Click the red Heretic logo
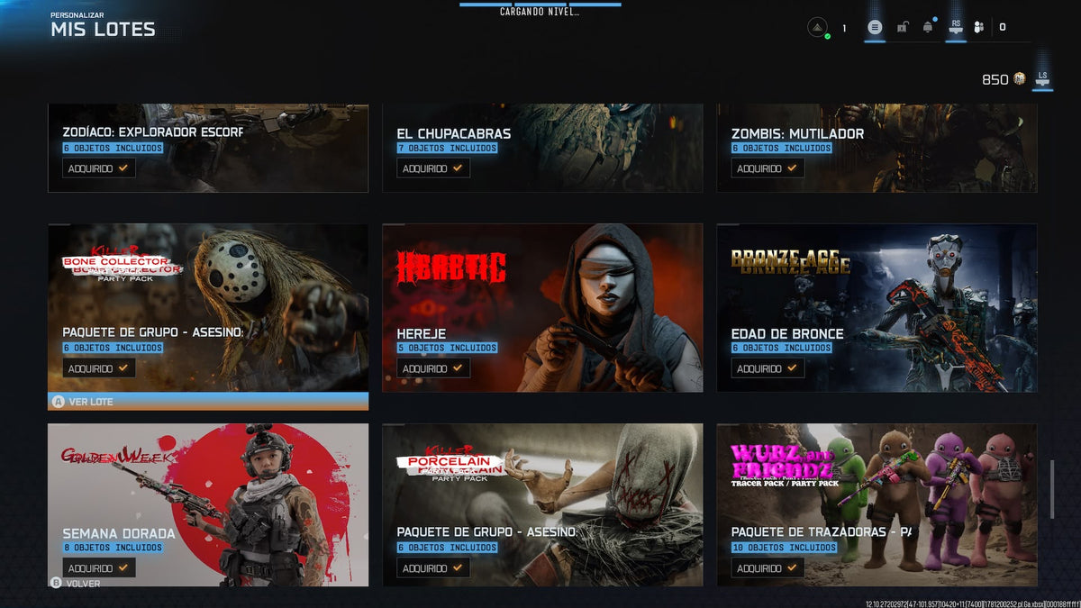 click(451, 268)
